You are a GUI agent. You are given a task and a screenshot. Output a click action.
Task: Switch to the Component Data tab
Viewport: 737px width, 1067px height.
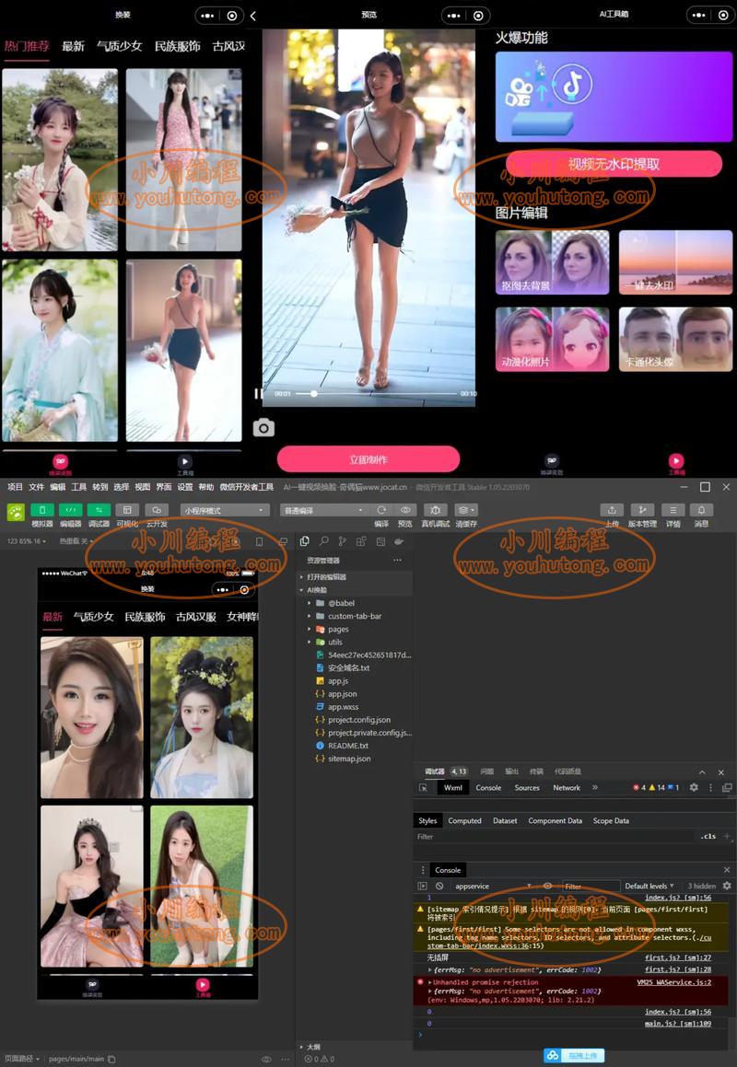pyautogui.click(x=556, y=820)
